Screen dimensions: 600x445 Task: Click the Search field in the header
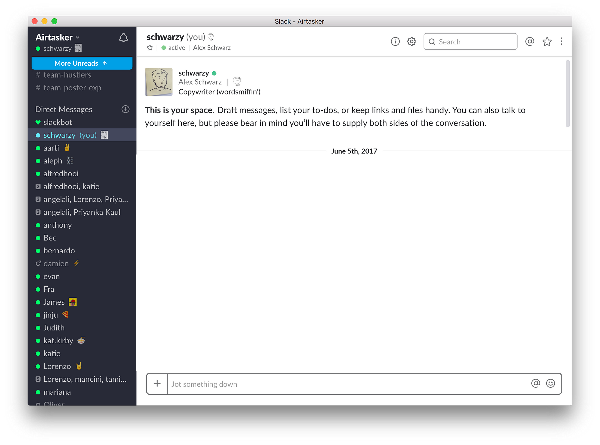[x=470, y=41]
